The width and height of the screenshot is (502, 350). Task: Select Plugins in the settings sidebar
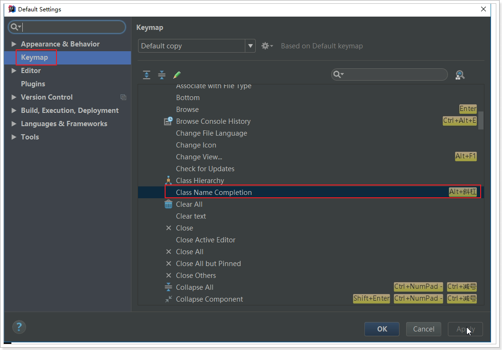pos(33,84)
